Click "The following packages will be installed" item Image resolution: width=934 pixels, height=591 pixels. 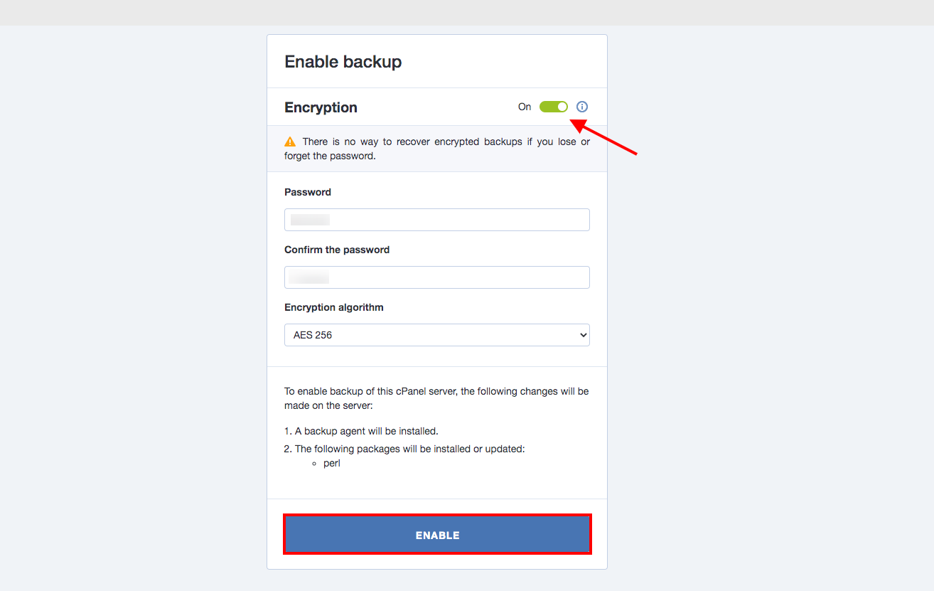pos(404,449)
